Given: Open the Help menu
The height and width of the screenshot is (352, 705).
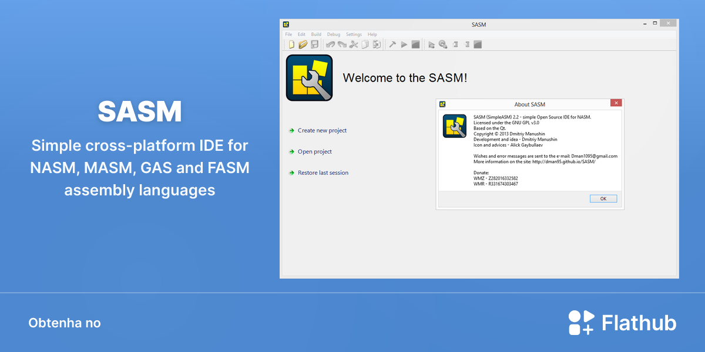Looking at the screenshot, I should [x=372, y=35].
